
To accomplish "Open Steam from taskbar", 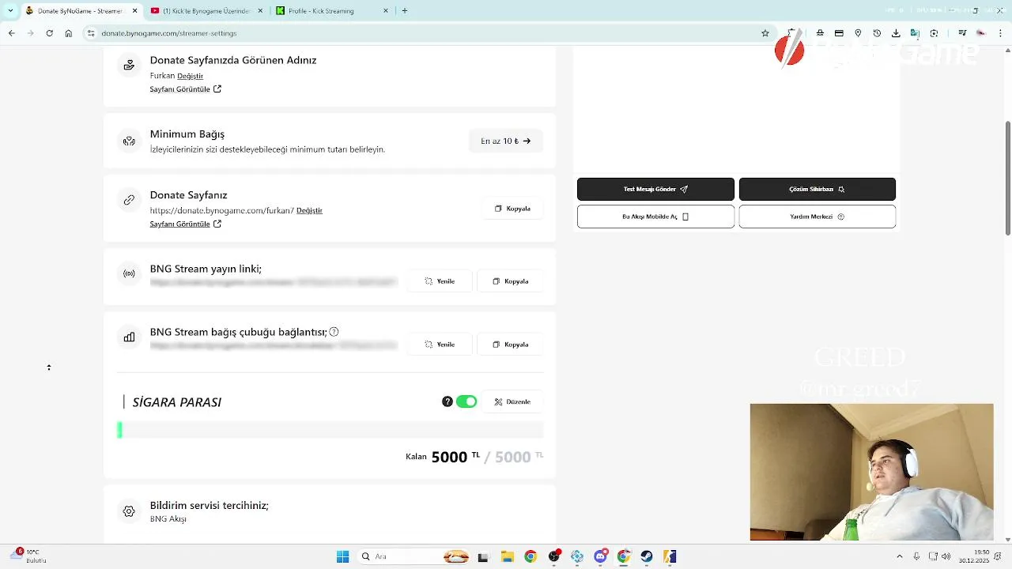I will 647,556.
